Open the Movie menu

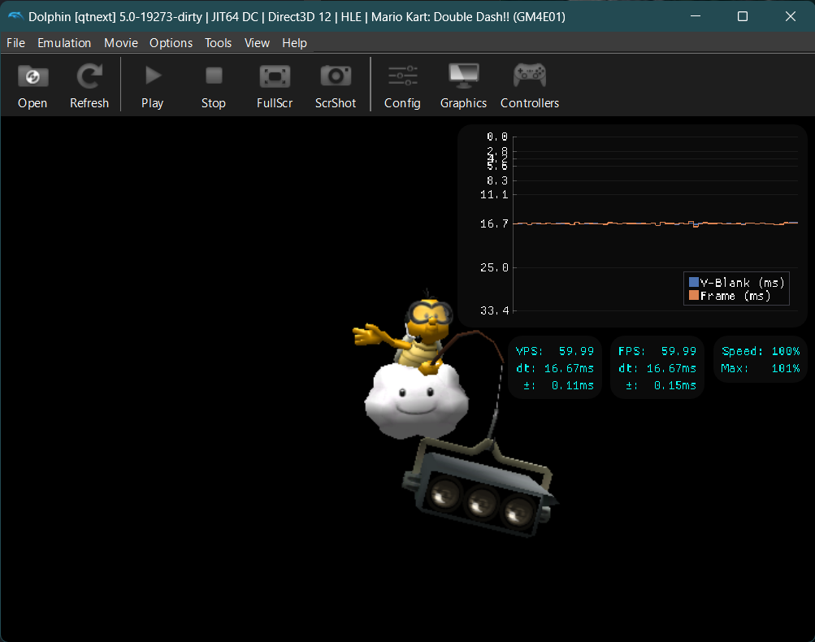[120, 42]
